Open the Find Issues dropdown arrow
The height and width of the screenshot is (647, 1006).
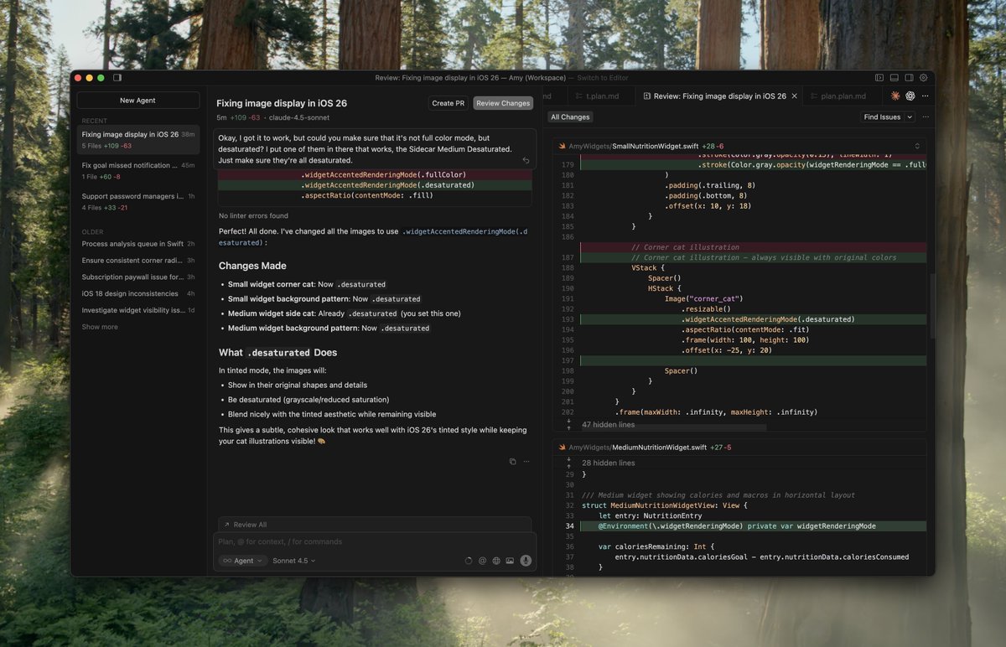[x=909, y=117]
